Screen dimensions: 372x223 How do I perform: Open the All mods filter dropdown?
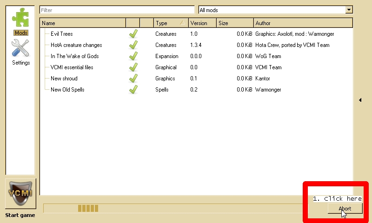(275, 10)
